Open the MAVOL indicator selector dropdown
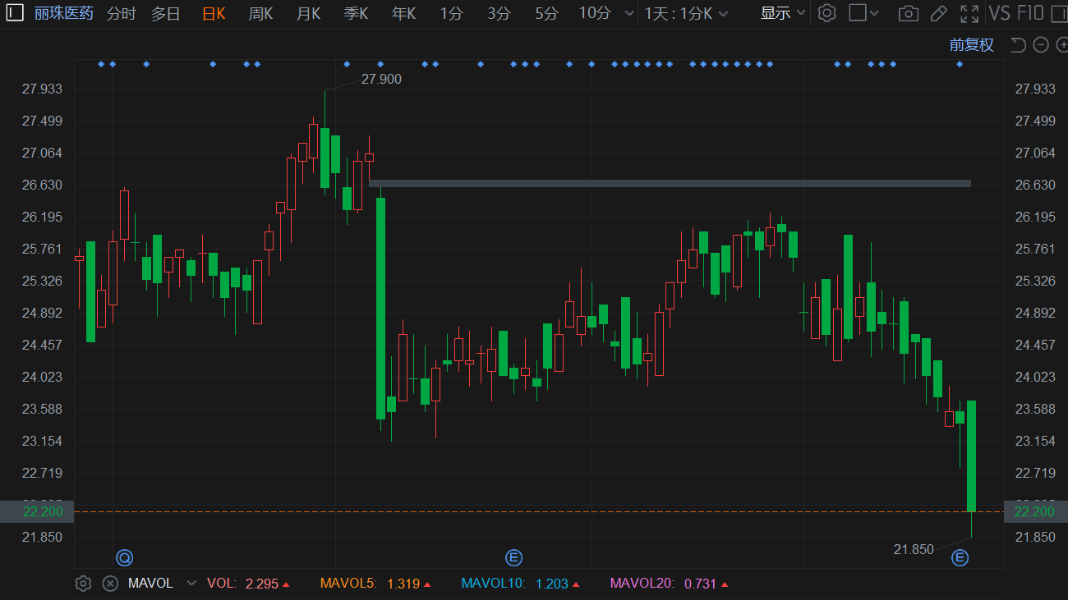Screen dimensions: 1068x600 pos(191,584)
